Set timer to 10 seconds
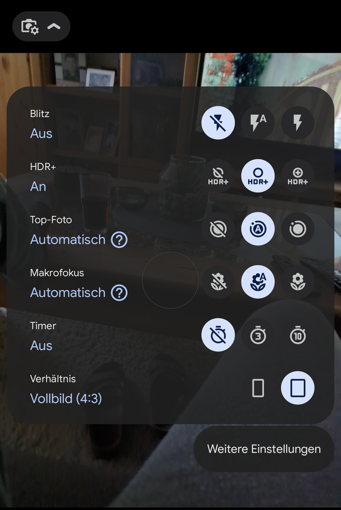Viewport: 341px width, 510px height. point(298,335)
